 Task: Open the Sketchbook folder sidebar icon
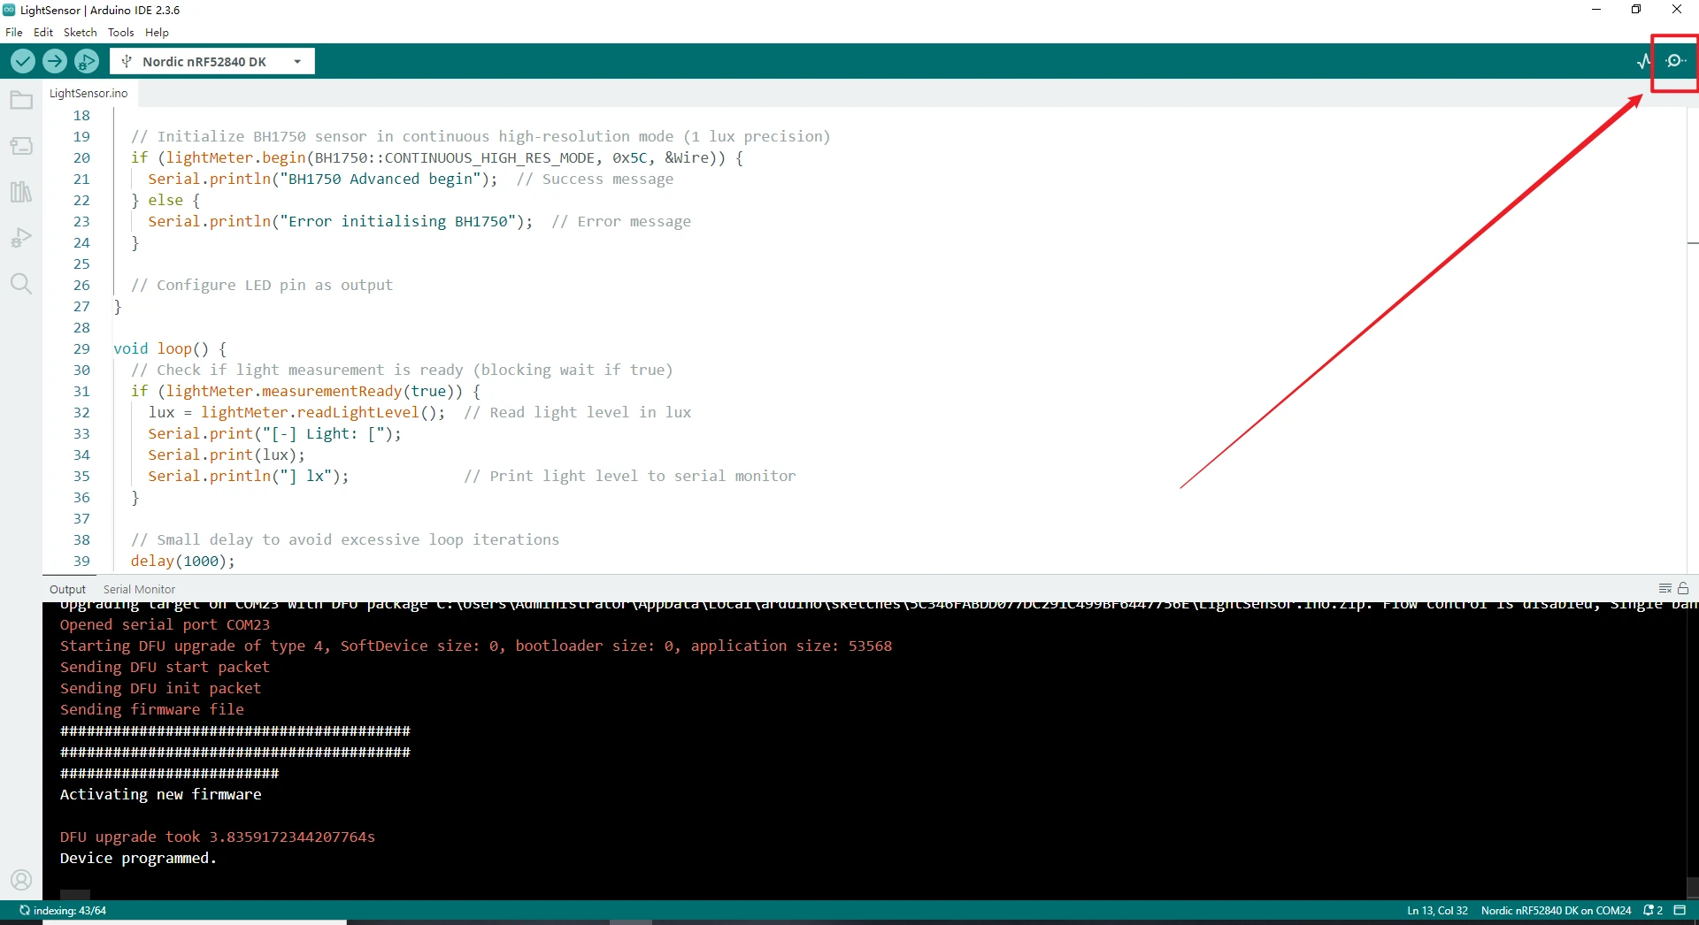tap(21, 100)
